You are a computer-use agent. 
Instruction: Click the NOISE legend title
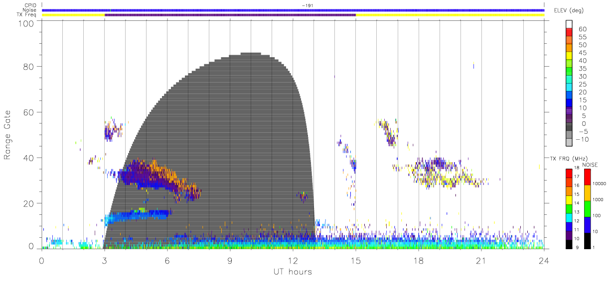pos(590,165)
